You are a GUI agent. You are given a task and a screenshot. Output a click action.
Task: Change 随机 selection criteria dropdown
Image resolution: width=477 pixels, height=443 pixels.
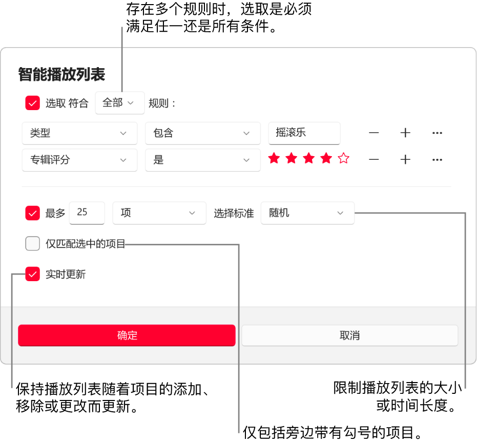[x=307, y=213]
